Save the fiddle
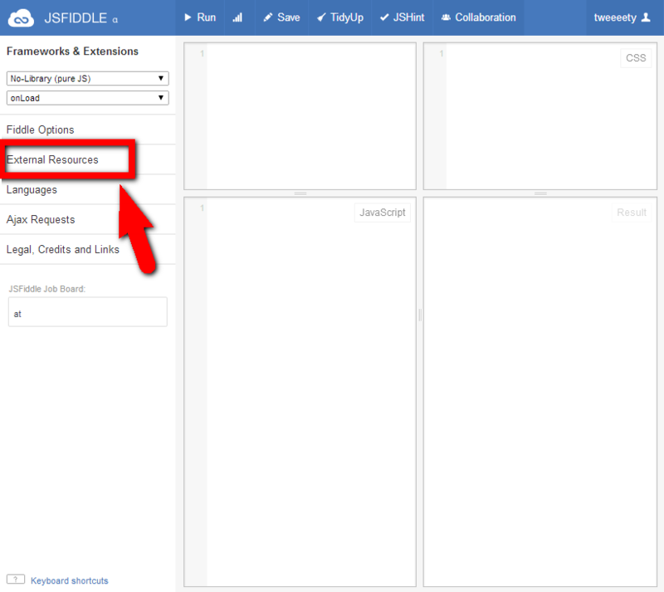The image size is (664, 592). (281, 17)
